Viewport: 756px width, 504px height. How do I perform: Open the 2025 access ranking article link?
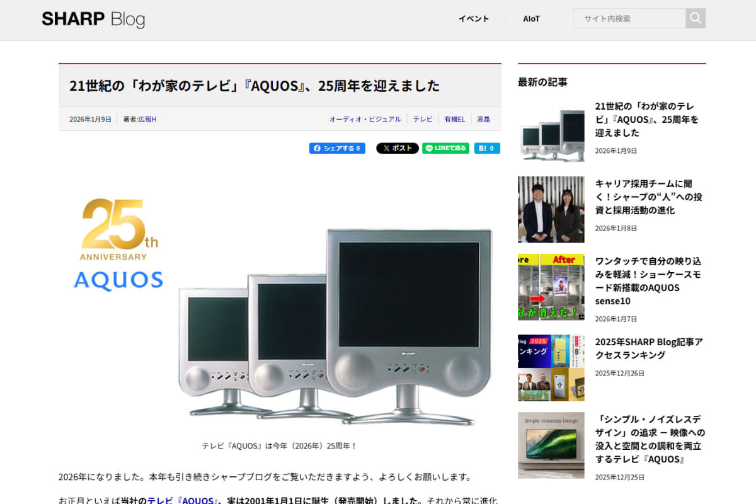click(650, 348)
